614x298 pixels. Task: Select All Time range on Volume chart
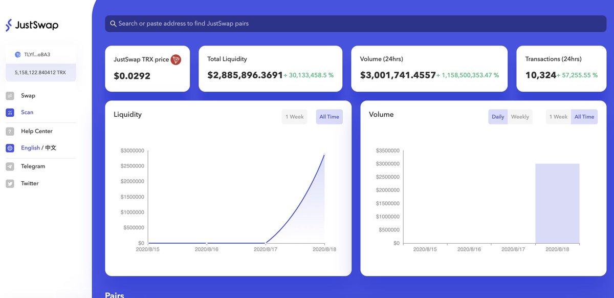584,117
